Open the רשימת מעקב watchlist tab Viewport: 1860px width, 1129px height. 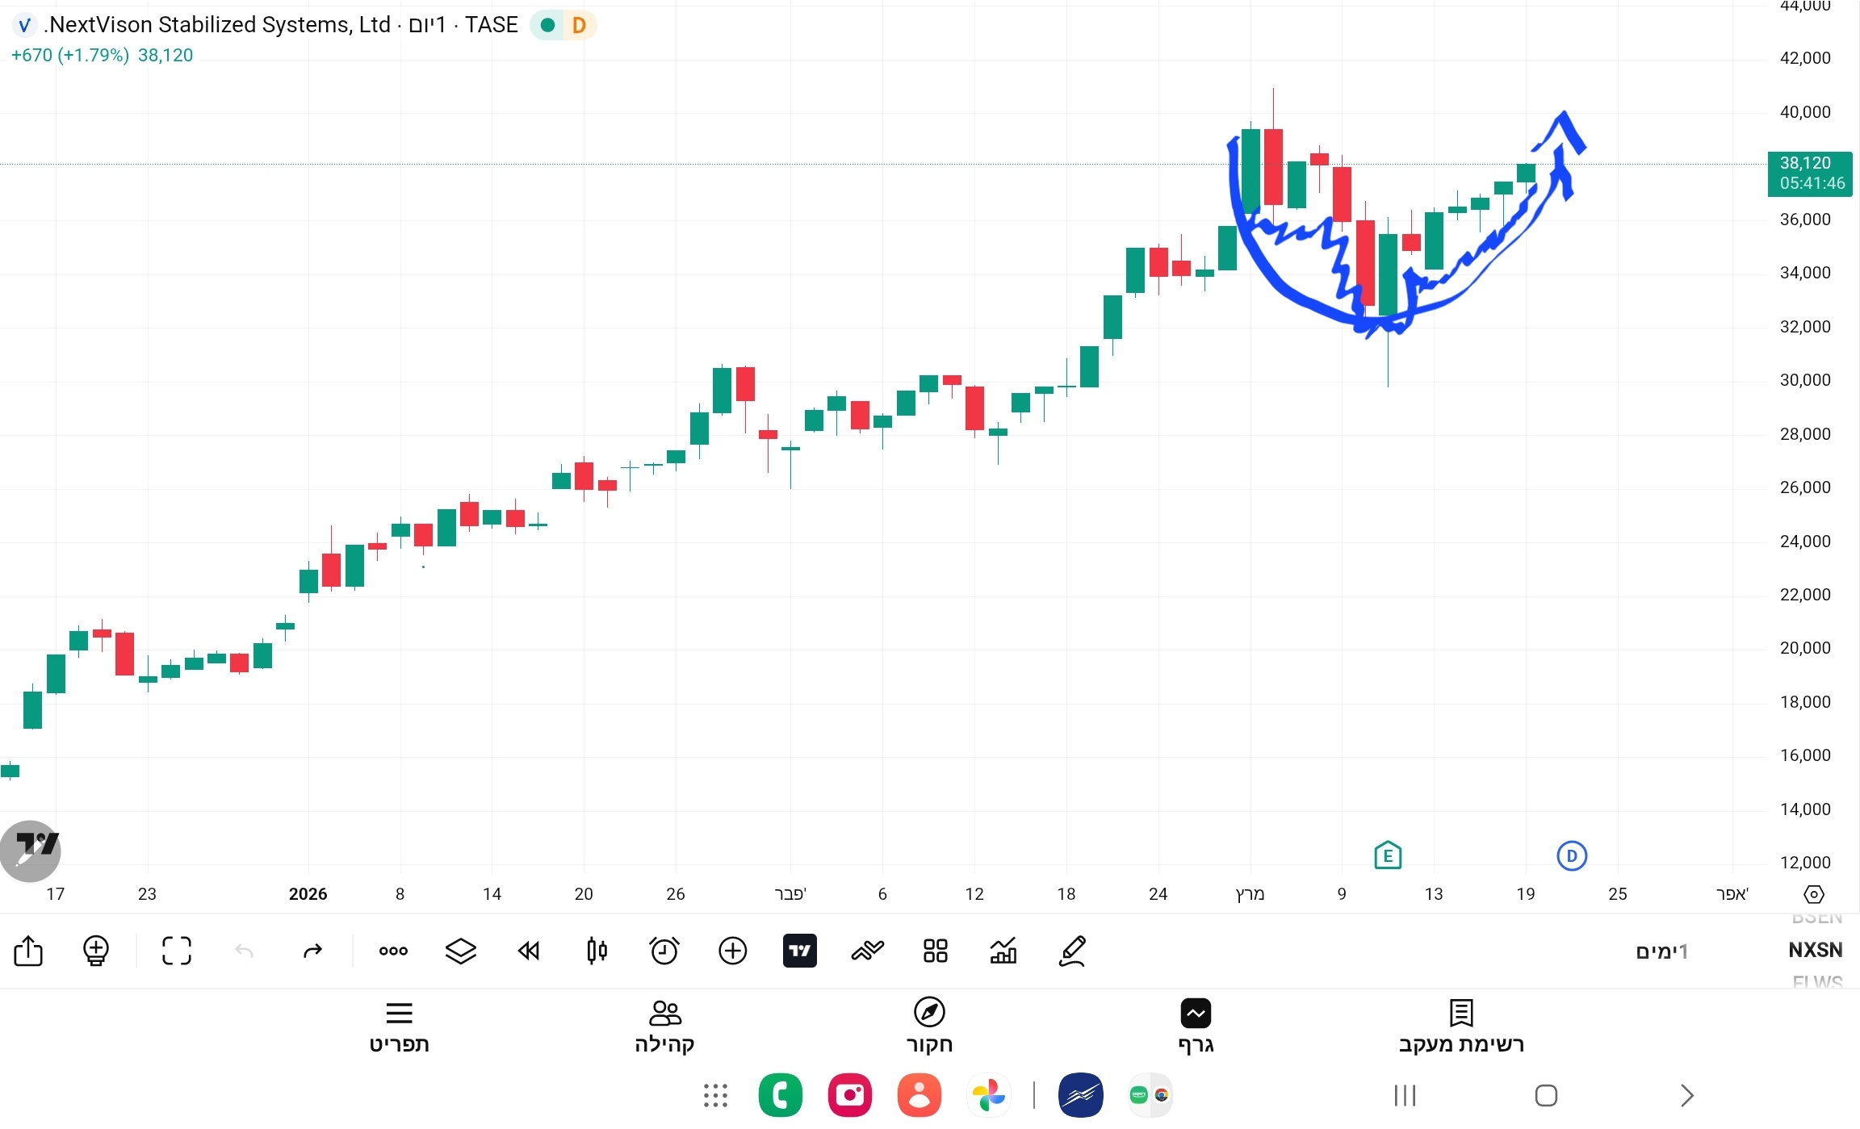[x=1461, y=1027]
